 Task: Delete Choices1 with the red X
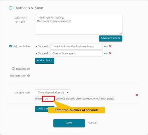pos(110,46)
